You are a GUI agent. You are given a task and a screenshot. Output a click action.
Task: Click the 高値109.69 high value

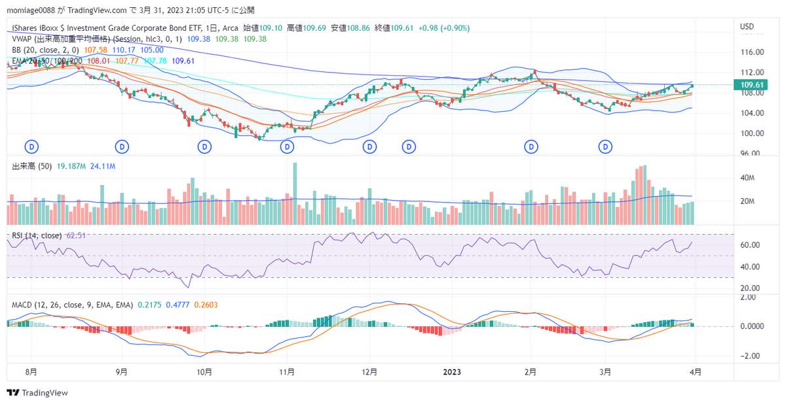[307, 28]
